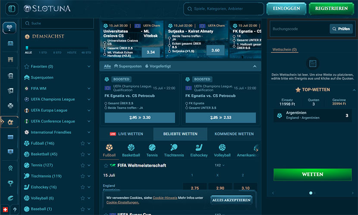Open the LIVE icon in left rail
Image resolution: width=358 pixels, height=215 pixels.
(10, 137)
